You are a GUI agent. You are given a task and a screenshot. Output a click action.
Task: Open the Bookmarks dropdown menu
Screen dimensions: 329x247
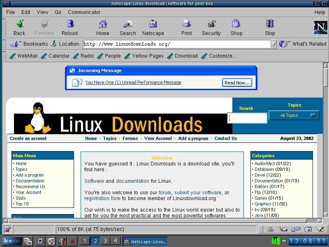[x=29, y=44]
